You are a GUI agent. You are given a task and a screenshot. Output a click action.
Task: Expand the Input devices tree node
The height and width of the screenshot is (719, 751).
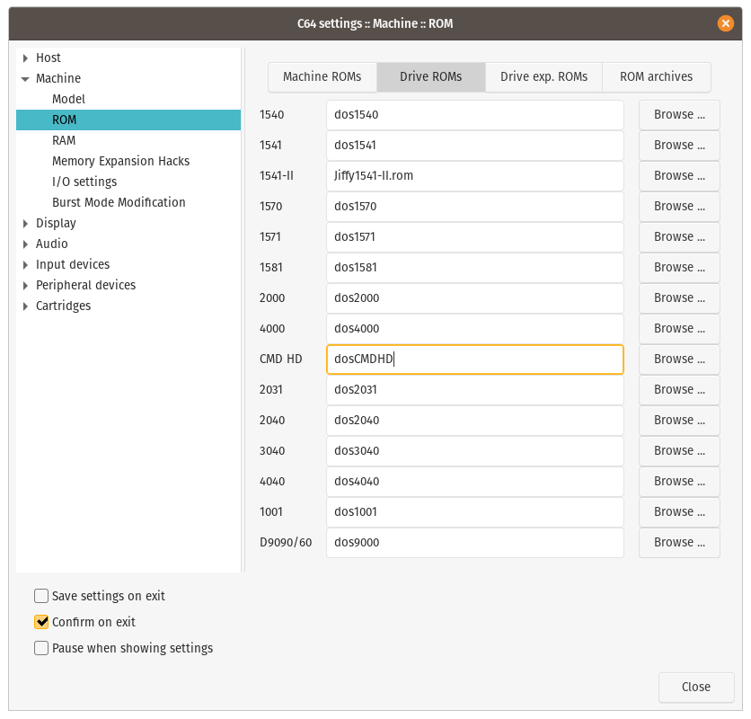coord(25,264)
